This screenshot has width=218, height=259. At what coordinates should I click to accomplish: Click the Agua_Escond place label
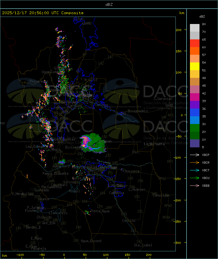[91, 241]
